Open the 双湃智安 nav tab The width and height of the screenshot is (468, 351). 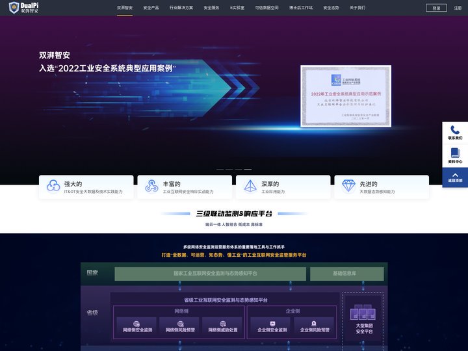point(125,8)
